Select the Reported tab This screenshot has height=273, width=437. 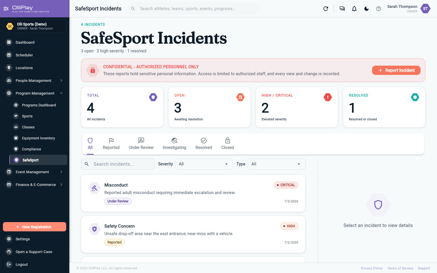click(111, 144)
